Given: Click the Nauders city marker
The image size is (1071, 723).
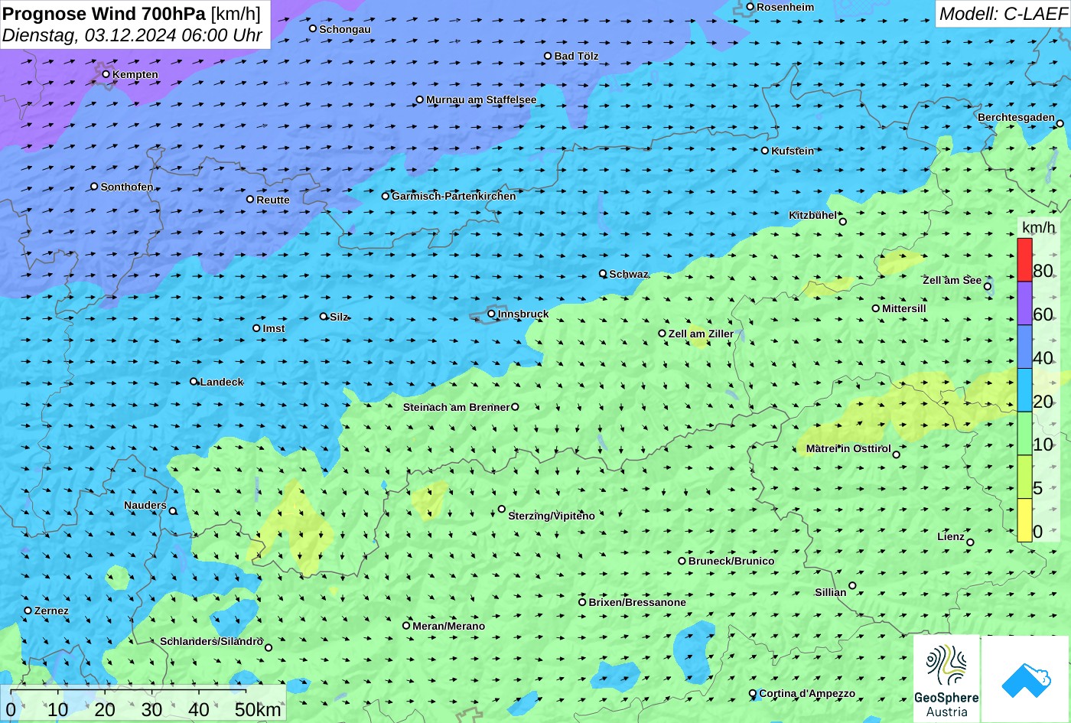Looking at the screenshot, I should click(x=173, y=511).
